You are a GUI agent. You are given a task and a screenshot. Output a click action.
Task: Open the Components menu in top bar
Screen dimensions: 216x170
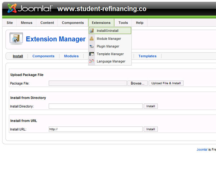click(73, 23)
